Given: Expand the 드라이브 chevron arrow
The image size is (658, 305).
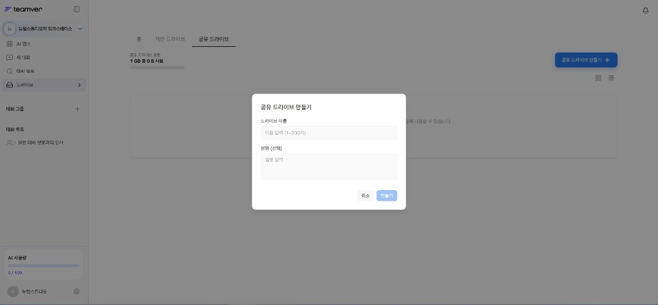Looking at the screenshot, I should pyautogui.click(x=79, y=85).
